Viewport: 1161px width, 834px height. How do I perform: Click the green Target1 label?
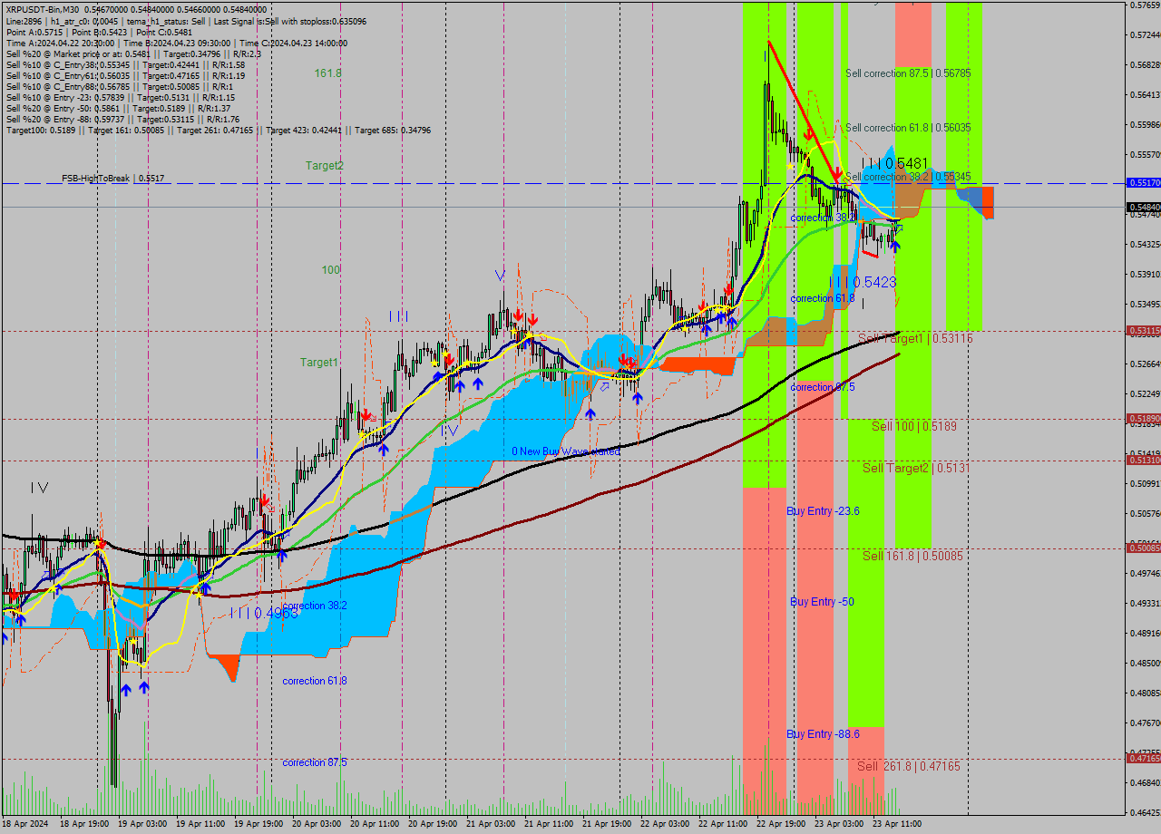pos(319,363)
